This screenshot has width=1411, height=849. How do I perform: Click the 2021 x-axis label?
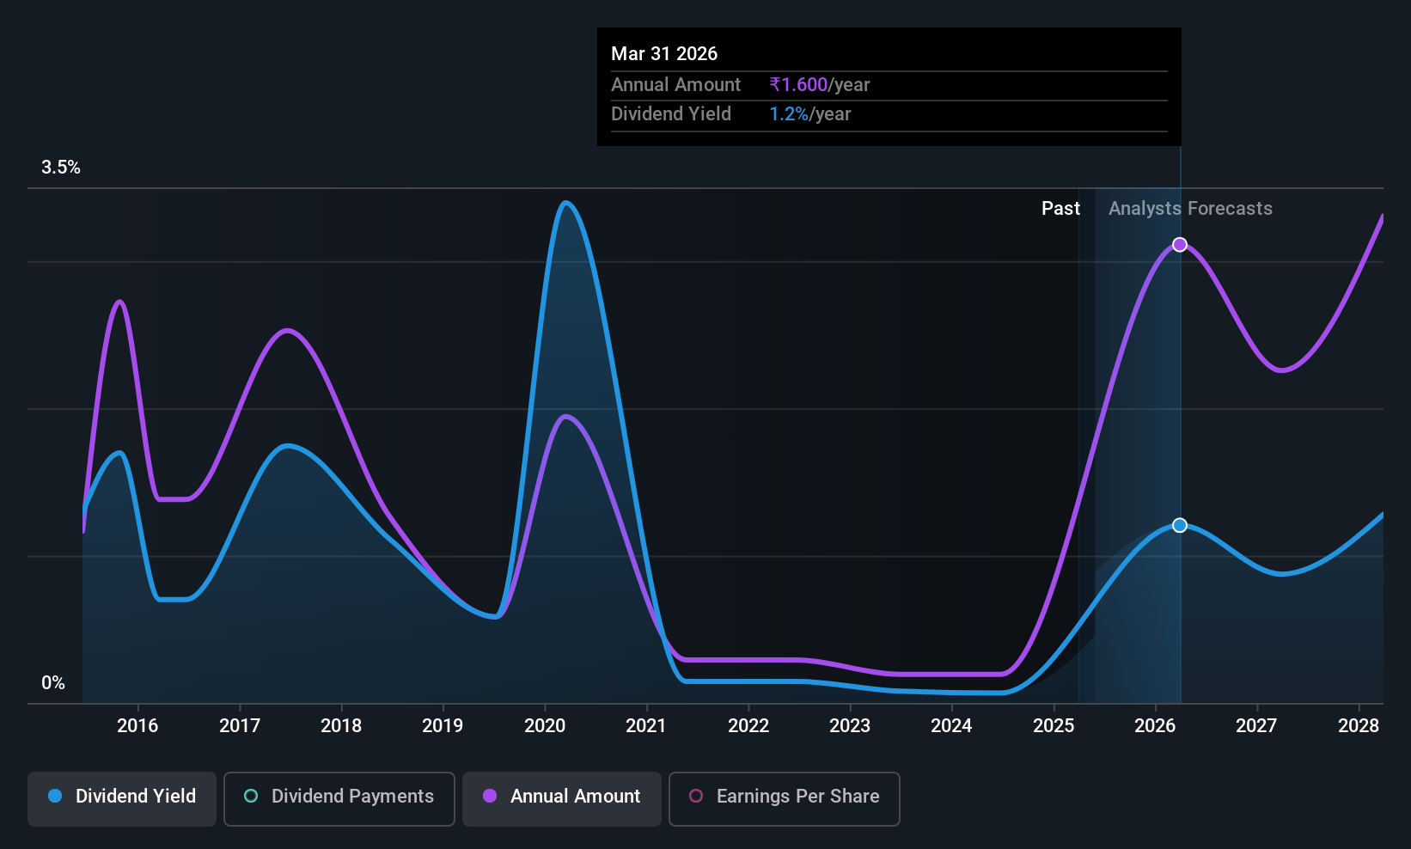click(646, 726)
